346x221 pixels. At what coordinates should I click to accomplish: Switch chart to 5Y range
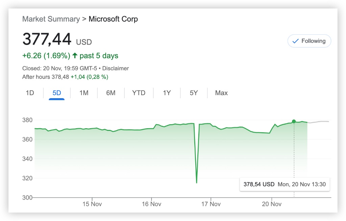click(x=194, y=93)
